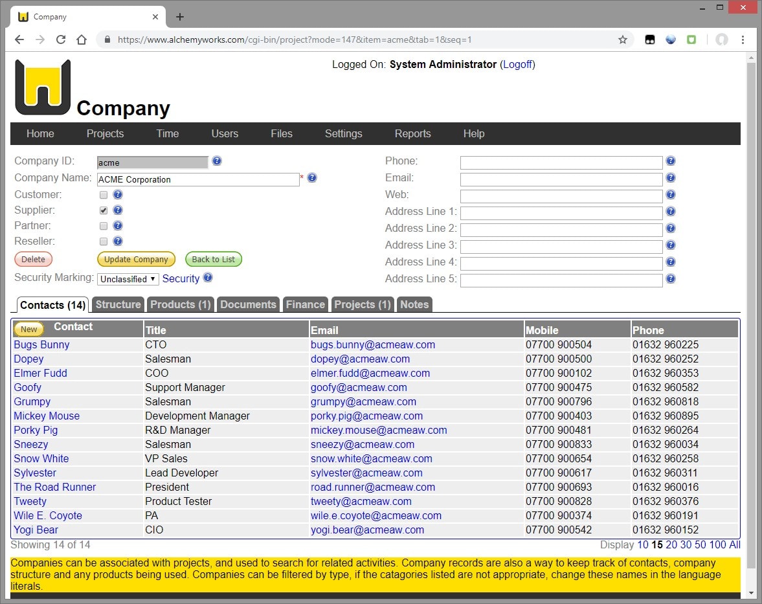The width and height of the screenshot is (762, 604).
Task: Click the New contact button
Action: [28, 329]
